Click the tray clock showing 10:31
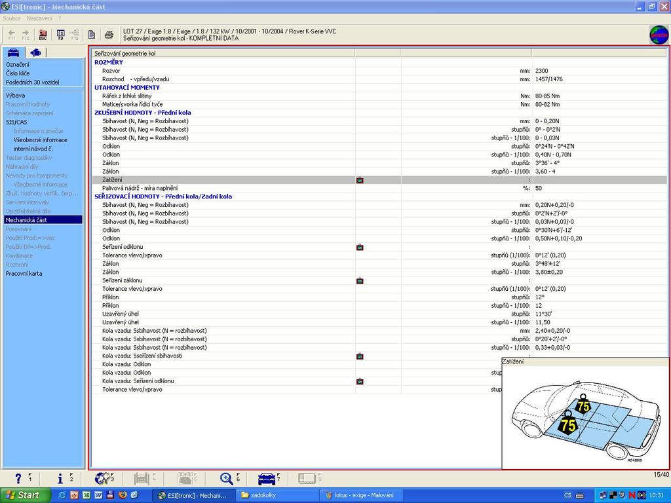The image size is (671, 503). click(657, 495)
